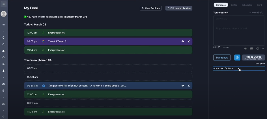Click the search magnifier icon in sidebar
This screenshot has width=267, height=119.
click(x=4, y=44)
